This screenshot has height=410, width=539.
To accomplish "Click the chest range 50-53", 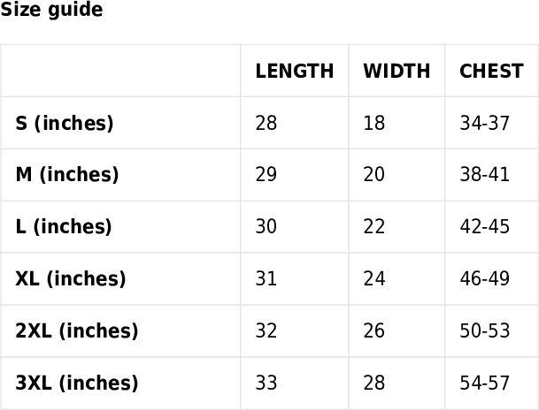I will 485,331.
